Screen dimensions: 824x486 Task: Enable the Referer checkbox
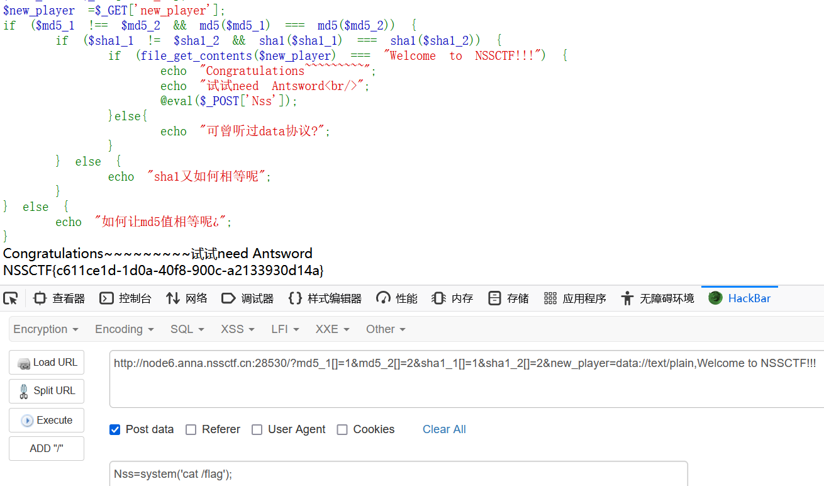pos(191,429)
